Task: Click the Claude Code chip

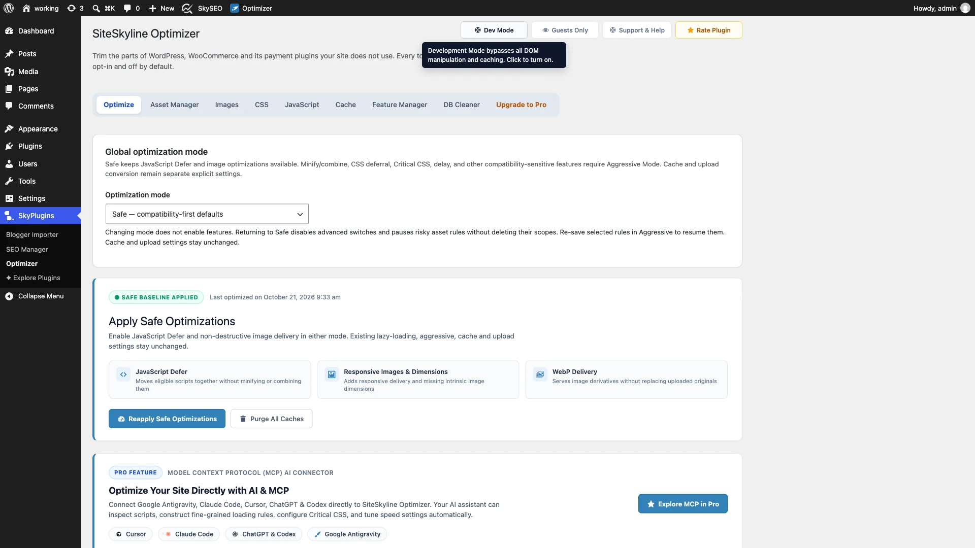Action: coord(189,534)
